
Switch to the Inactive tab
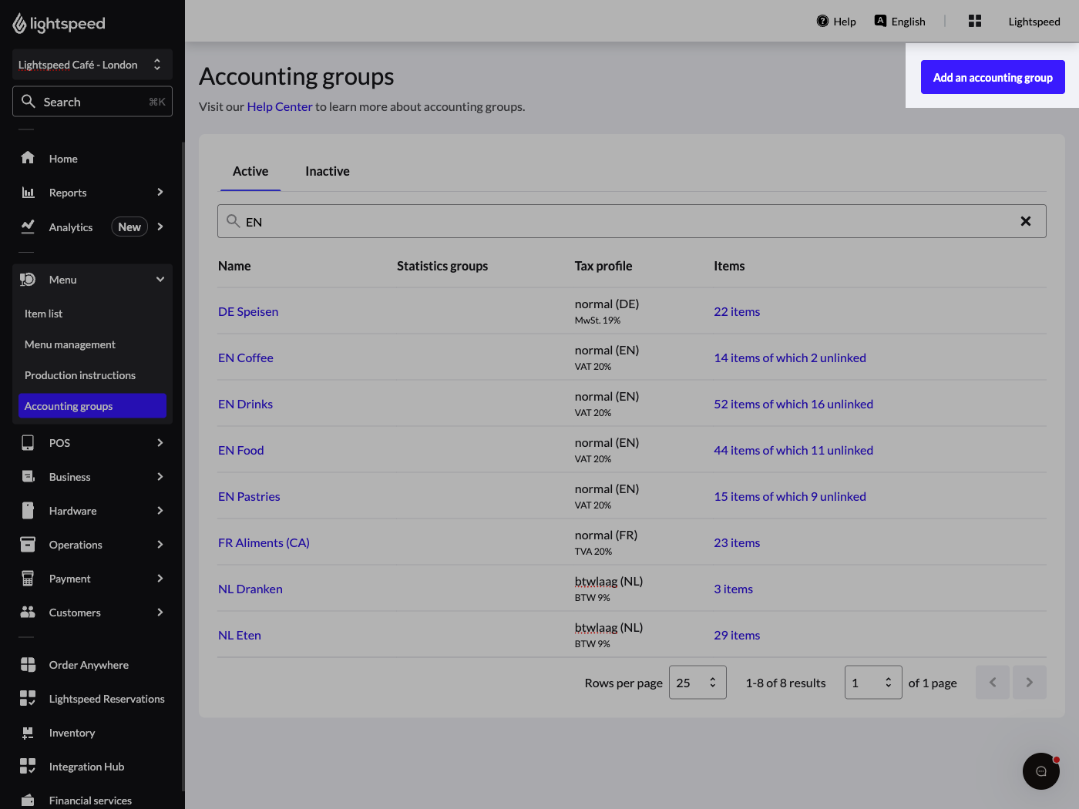coord(327,171)
